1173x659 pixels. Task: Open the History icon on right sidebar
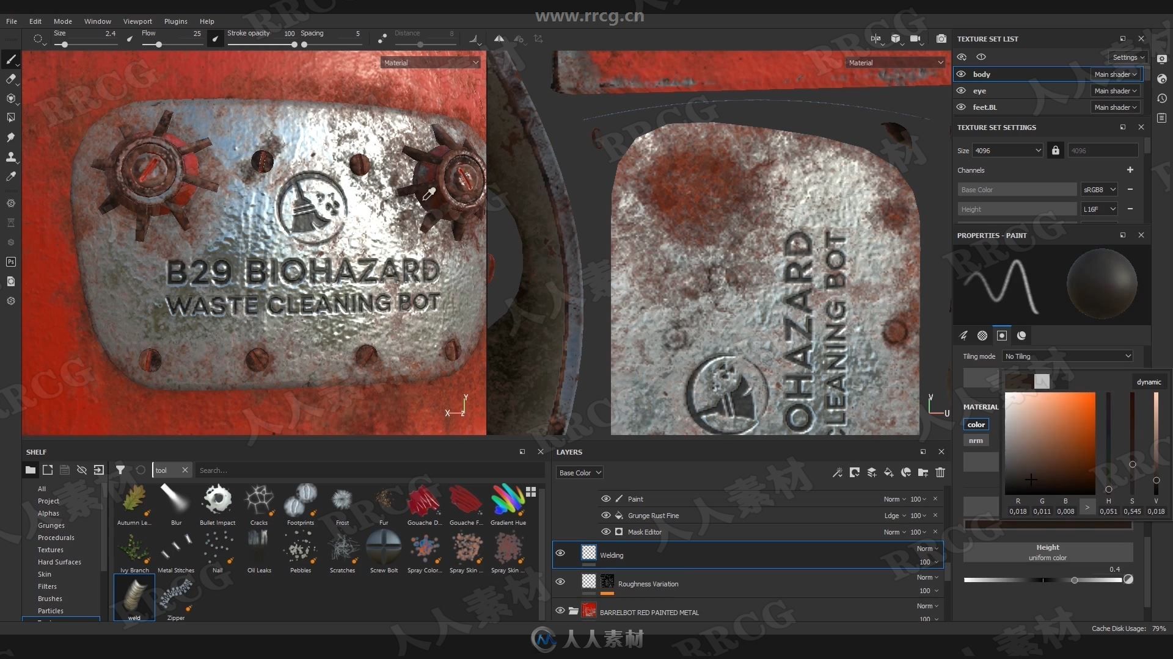tap(1162, 98)
